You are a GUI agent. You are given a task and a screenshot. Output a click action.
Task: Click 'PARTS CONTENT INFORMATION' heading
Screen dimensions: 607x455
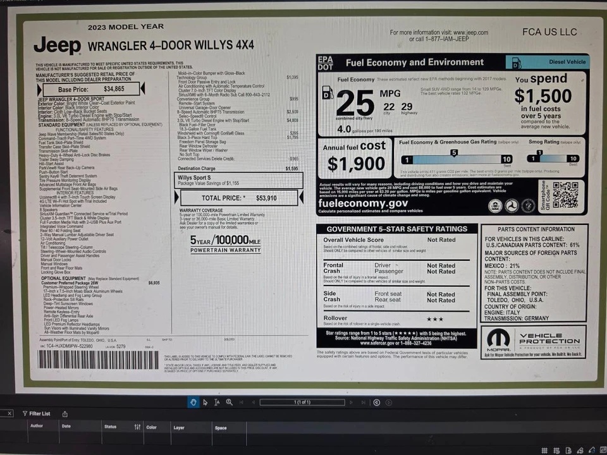536,229
